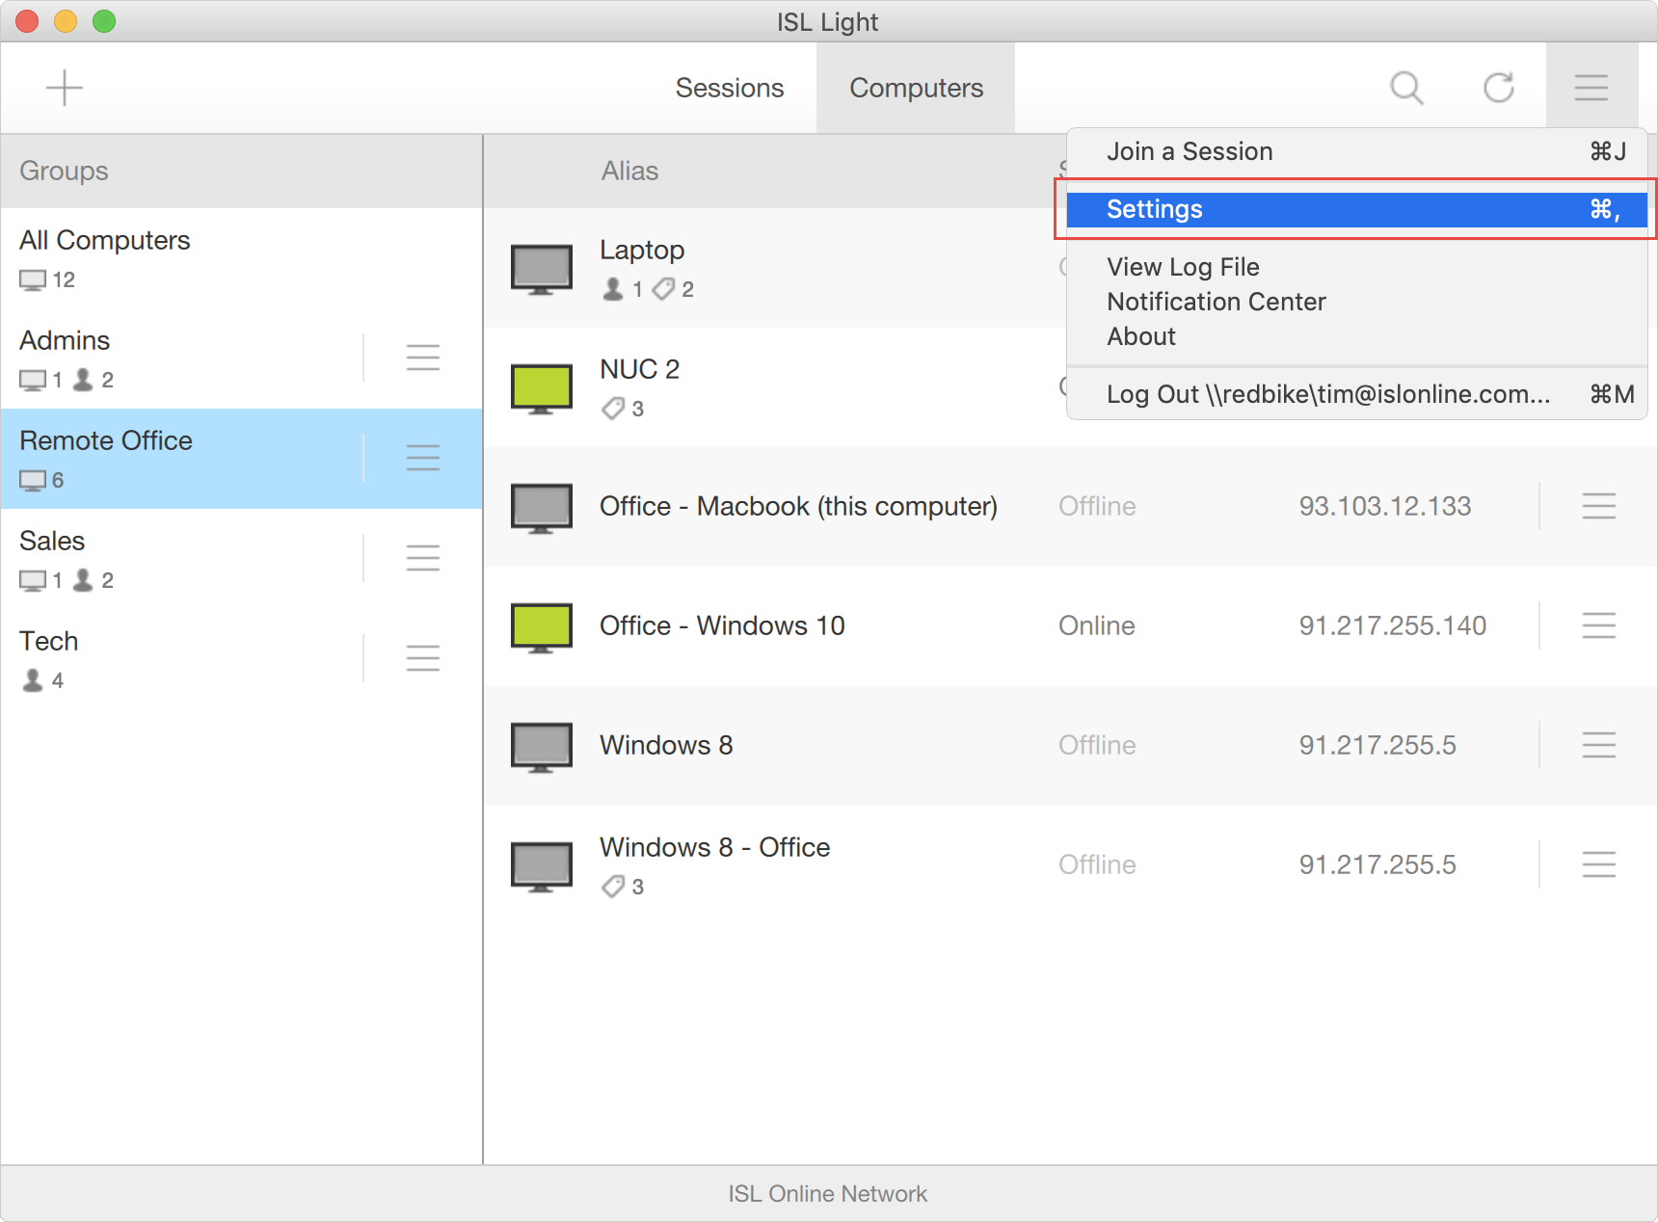Open row menu for Windows 8 at 91.217.255.5
Screen dimensions: 1658x1222
tap(1599, 745)
